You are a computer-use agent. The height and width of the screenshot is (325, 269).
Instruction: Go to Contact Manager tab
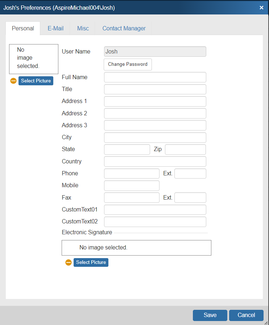click(124, 28)
